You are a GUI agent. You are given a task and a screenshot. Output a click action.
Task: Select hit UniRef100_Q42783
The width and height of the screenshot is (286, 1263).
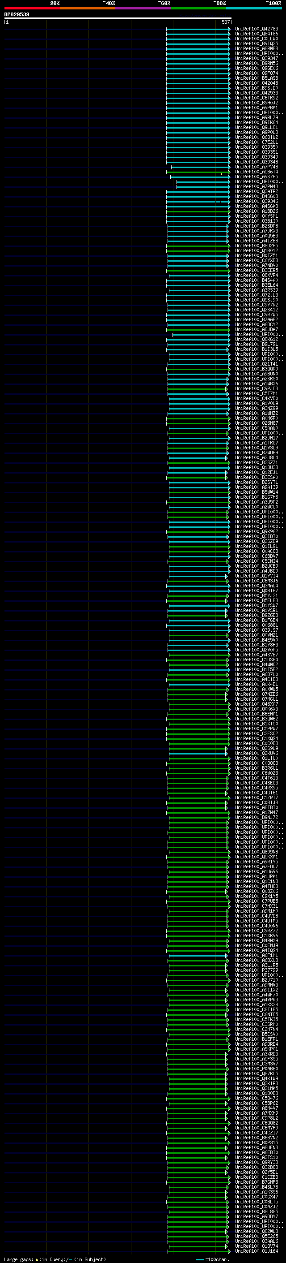click(x=257, y=29)
